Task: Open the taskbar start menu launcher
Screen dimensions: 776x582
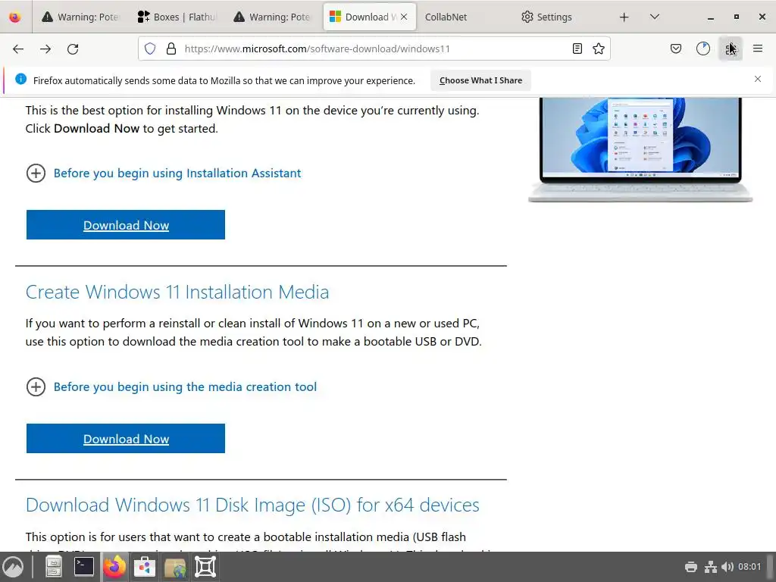Action: [13, 567]
